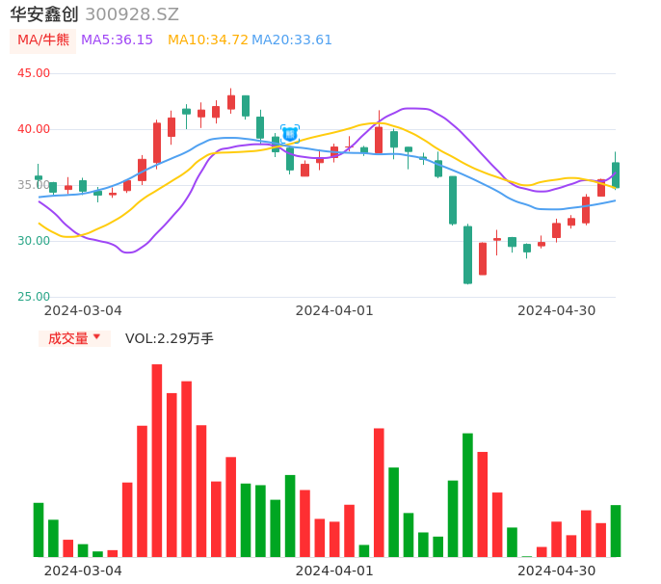Viewport: 661px width, 584px height.
Task: Click the 30.00 price axis label
Action: tap(34, 241)
